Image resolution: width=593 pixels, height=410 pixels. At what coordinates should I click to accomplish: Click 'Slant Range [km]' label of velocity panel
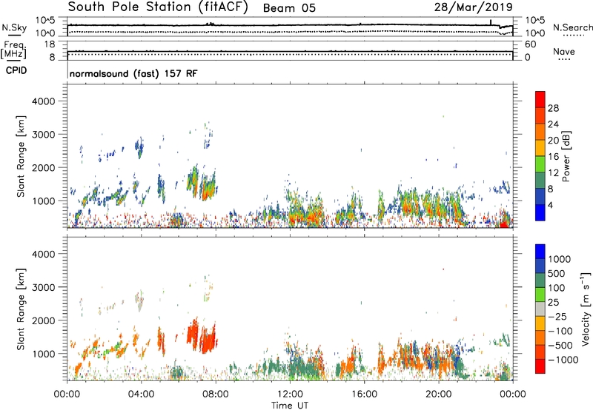click(21, 309)
